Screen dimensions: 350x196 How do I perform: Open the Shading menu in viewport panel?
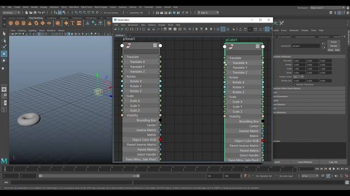[22, 30]
